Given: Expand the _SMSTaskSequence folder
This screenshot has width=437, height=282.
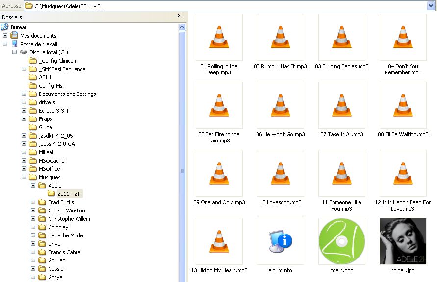Looking at the screenshot, I should [24, 69].
